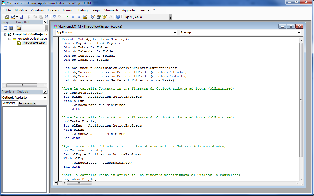Pause execution with the Interrompi icon
This screenshot has height=196, width=314.
[73, 16]
